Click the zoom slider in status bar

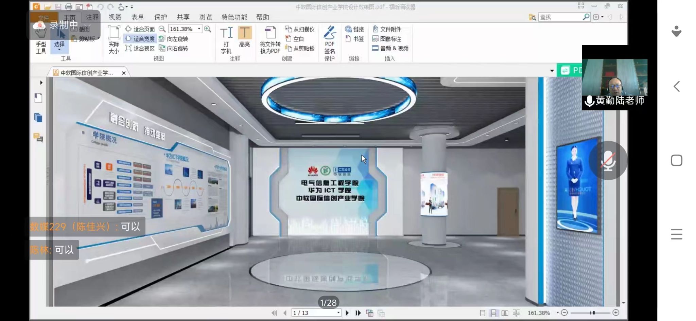593,313
